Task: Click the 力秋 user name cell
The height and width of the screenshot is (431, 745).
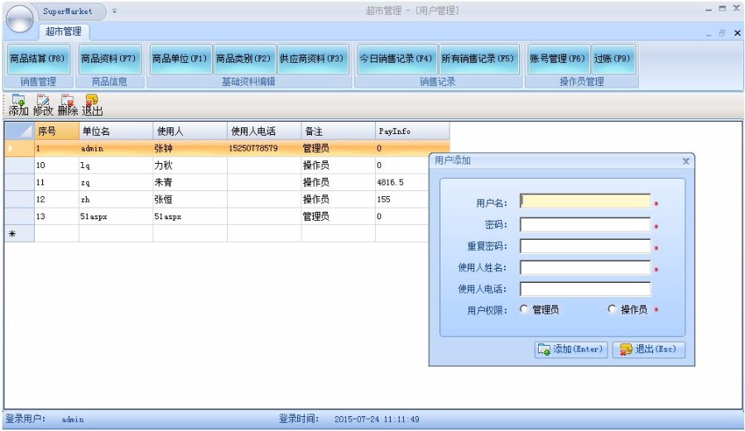Action: 190,165
